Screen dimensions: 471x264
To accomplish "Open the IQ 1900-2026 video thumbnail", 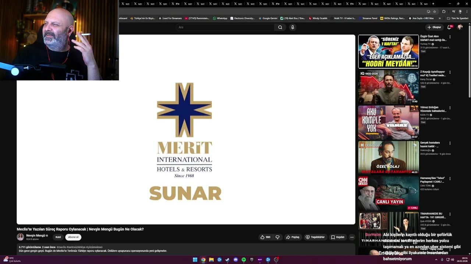I will (389, 87).
